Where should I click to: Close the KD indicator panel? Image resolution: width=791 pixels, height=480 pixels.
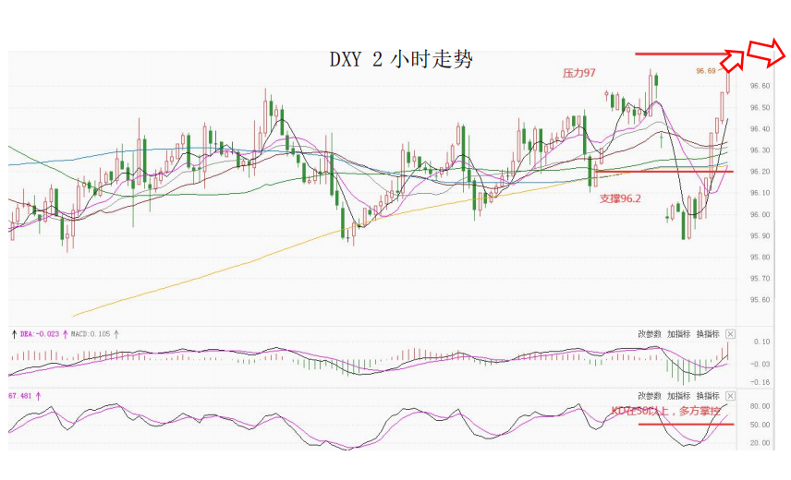pos(730,395)
